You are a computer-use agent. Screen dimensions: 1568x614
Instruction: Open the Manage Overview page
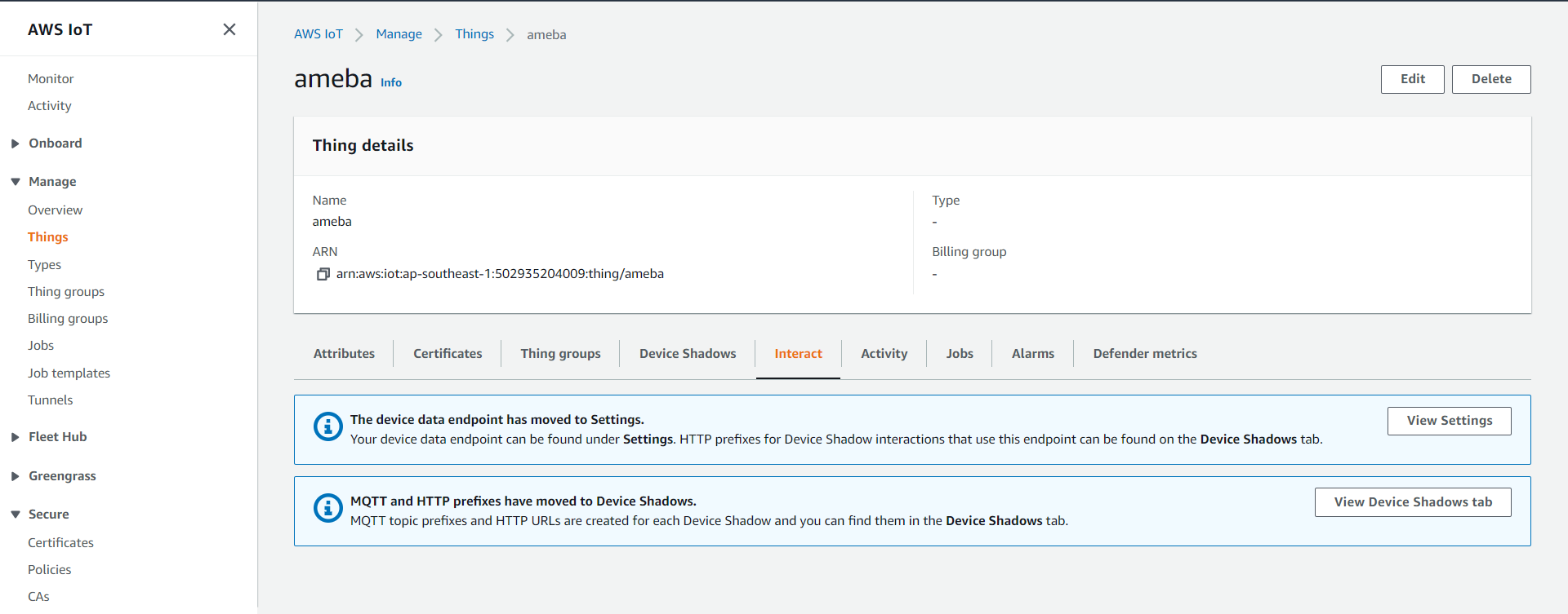[x=56, y=210]
